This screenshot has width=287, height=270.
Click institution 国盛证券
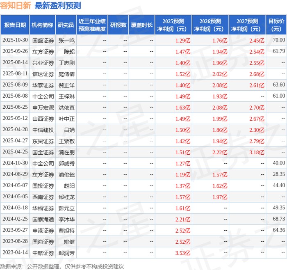tap(43, 41)
